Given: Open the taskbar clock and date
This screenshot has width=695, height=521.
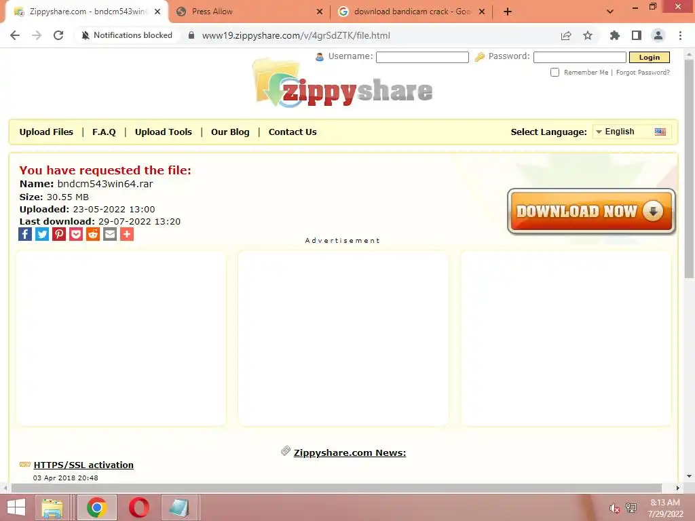Looking at the screenshot, I should (665, 508).
